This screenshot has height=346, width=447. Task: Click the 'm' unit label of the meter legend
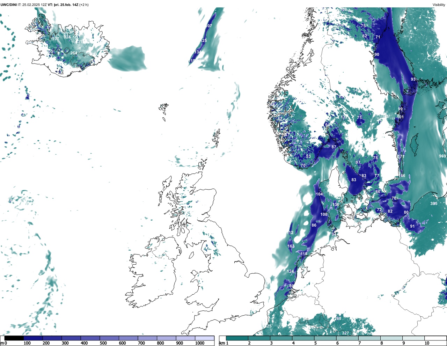pos(2,343)
